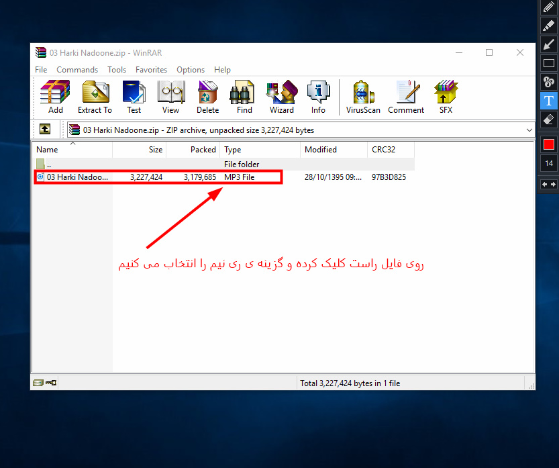Sort by the CRC32 column header
The width and height of the screenshot is (559, 468).
pyautogui.click(x=391, y=150)
